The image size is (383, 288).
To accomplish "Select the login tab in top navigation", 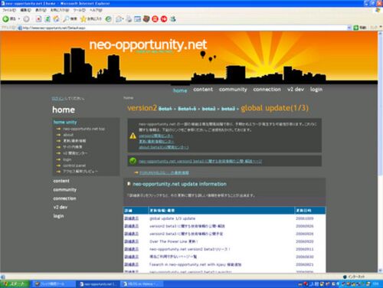I will pos(316,90).
